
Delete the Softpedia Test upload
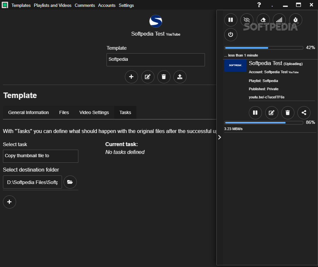[288, 112]
